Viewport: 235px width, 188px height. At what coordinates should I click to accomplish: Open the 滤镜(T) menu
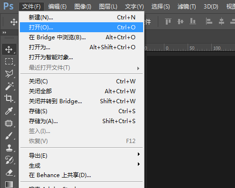[187, 7]
